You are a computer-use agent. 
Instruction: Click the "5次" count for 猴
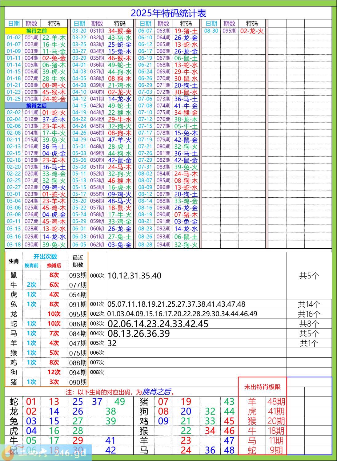54,353
